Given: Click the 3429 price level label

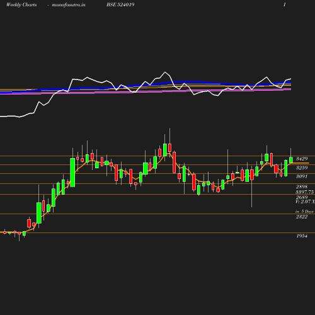Looking at the screenshot, I should (x=302, y=159).
